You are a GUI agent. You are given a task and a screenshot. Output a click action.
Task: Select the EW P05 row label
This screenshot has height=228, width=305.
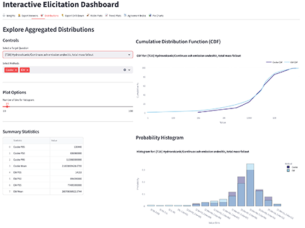[x=18, y=173]
